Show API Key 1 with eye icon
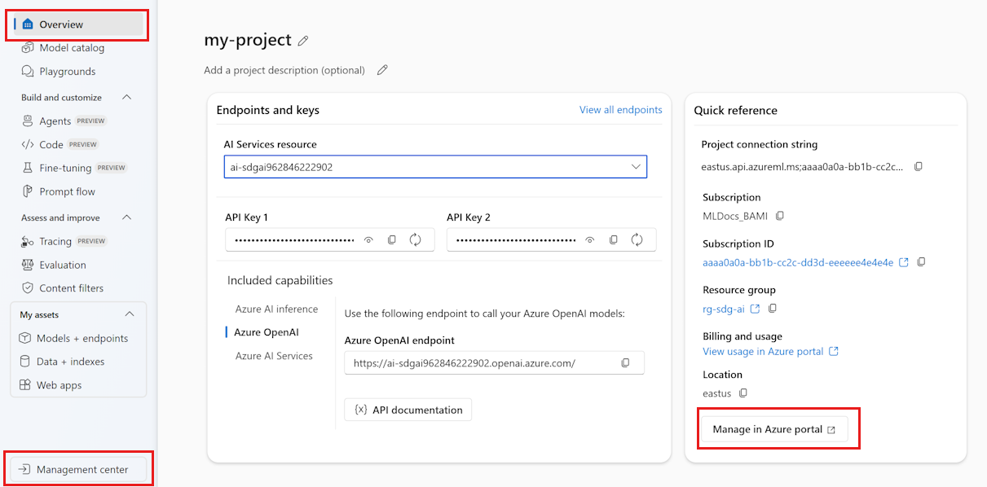This screenshot has height=487, width=987. pos(369,239)
